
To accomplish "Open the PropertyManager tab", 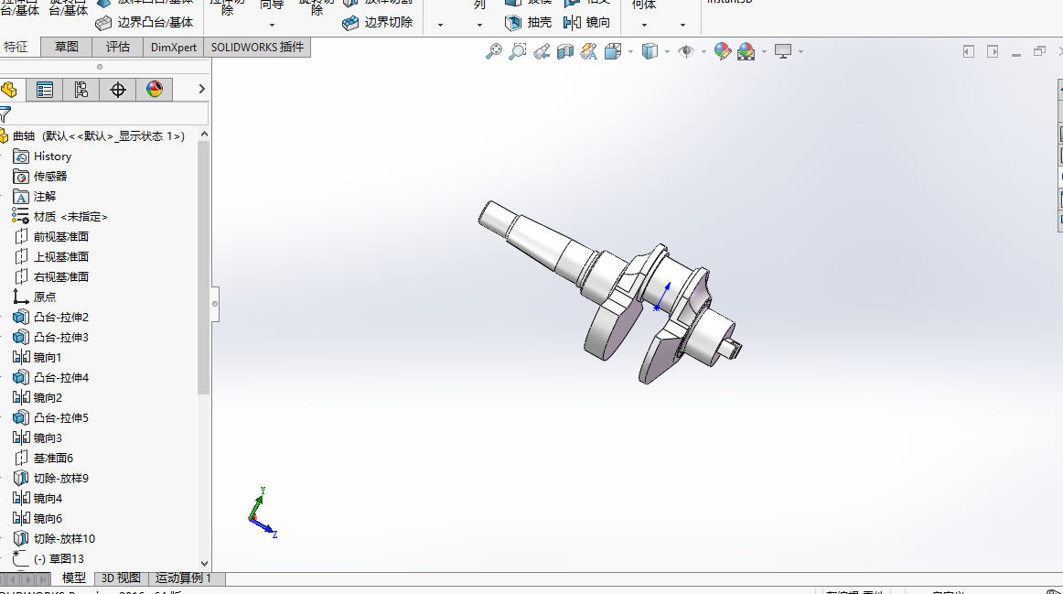I will click(x=45, y=90).
